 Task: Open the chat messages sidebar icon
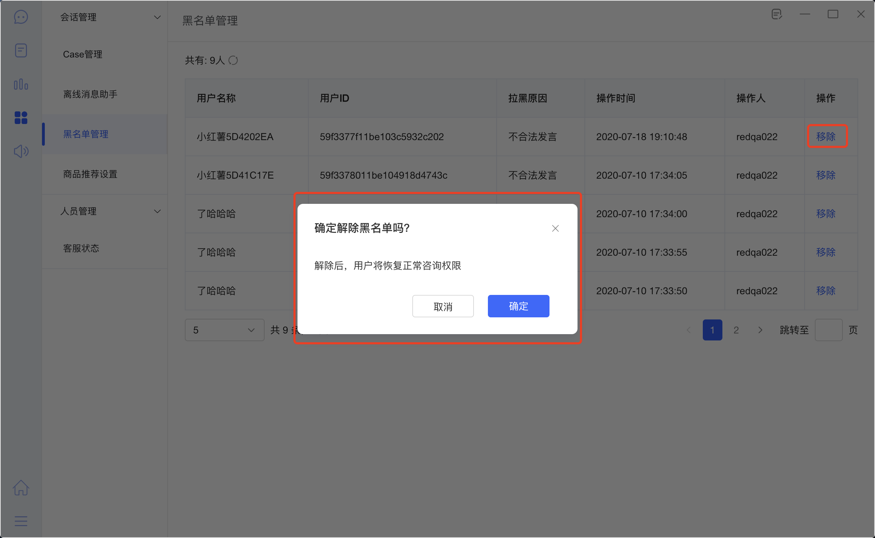click(21, 17)
